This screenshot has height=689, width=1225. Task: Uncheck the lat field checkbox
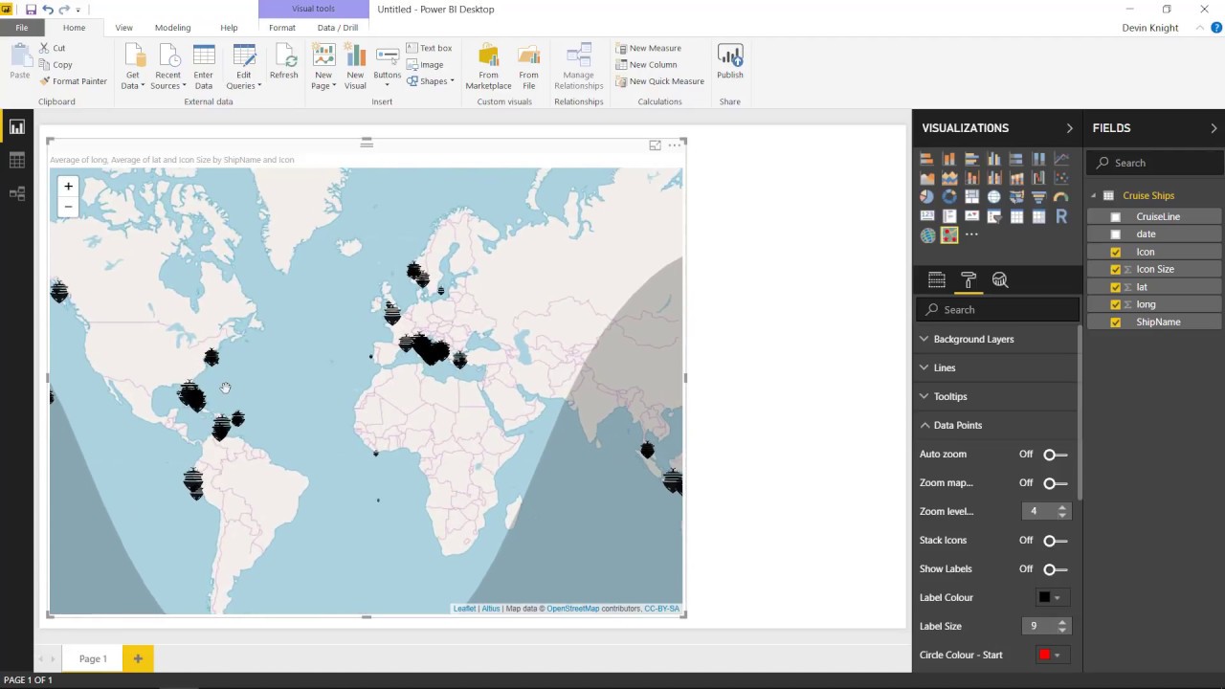1115,286
